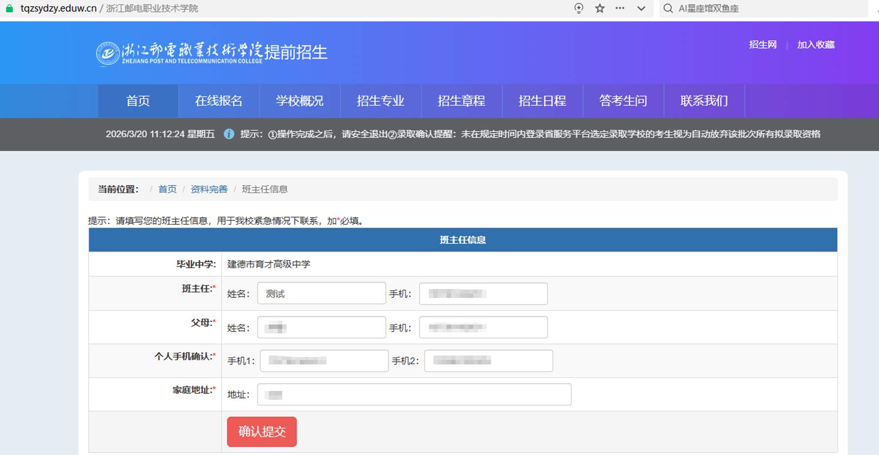
Task: Click the college logo emblem
Action: (x=108, y=53)
